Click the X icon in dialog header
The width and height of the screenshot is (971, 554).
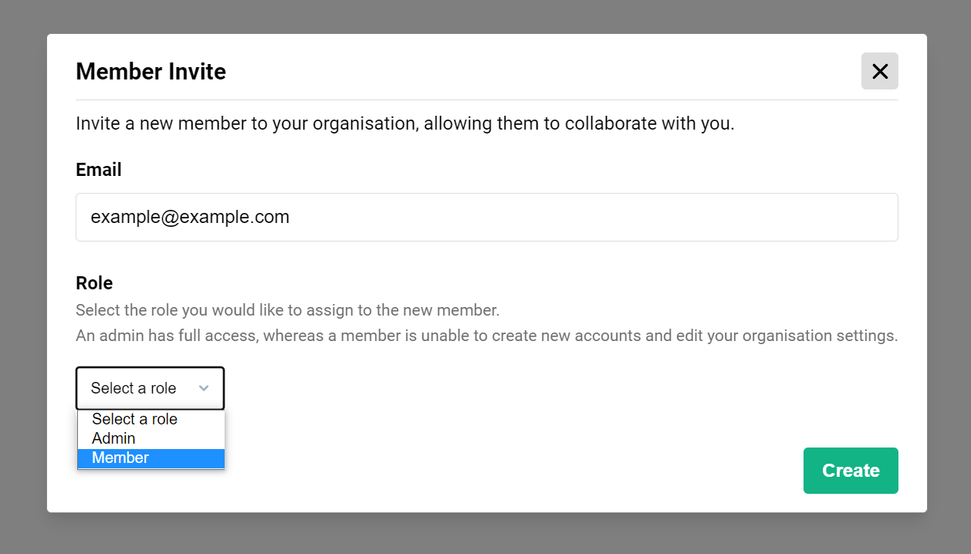pyautogui.click(x=879, y=72)
